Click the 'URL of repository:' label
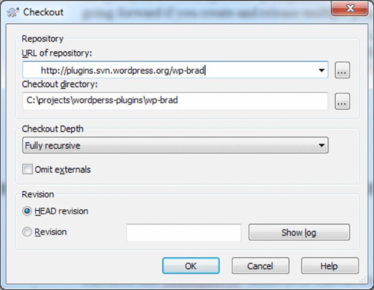Viewport: 374px width, 290px height. [x=57, y=53]
